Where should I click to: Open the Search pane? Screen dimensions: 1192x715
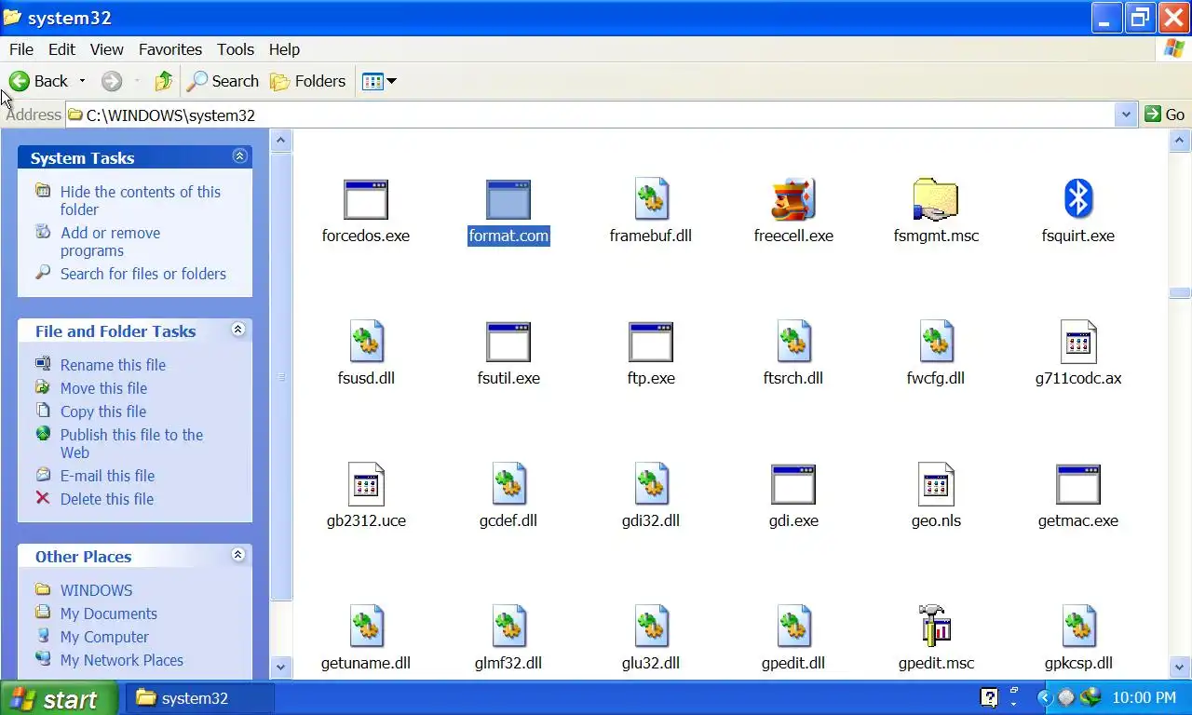pyautogui.click(x=223, y=81)
